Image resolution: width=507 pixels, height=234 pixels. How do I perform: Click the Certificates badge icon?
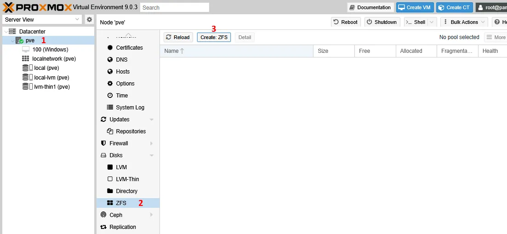[110, 47]
